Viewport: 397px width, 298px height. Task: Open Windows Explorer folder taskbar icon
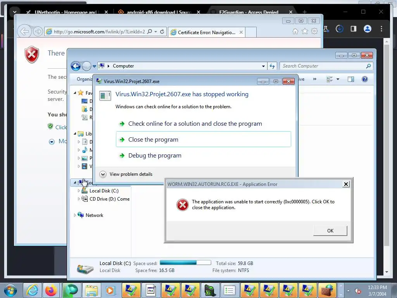tap(91, 290)
